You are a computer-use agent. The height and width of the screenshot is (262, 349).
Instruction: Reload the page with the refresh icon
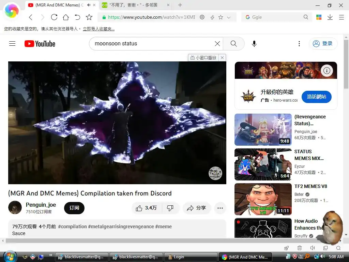[x=54, y=17]
